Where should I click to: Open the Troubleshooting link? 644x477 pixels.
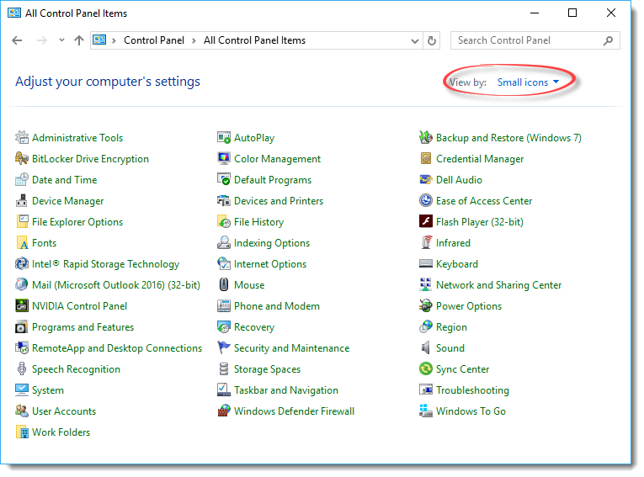(472, 390)
